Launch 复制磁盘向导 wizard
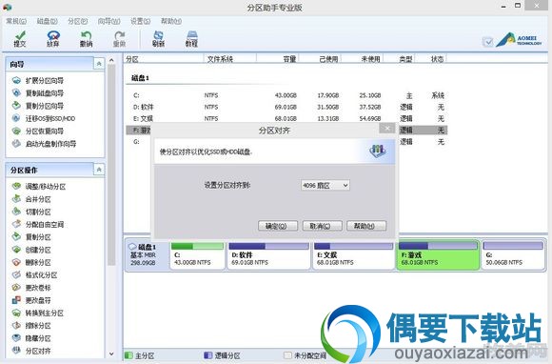This screenshot has height=364, width=552. [x=38, y=93]
